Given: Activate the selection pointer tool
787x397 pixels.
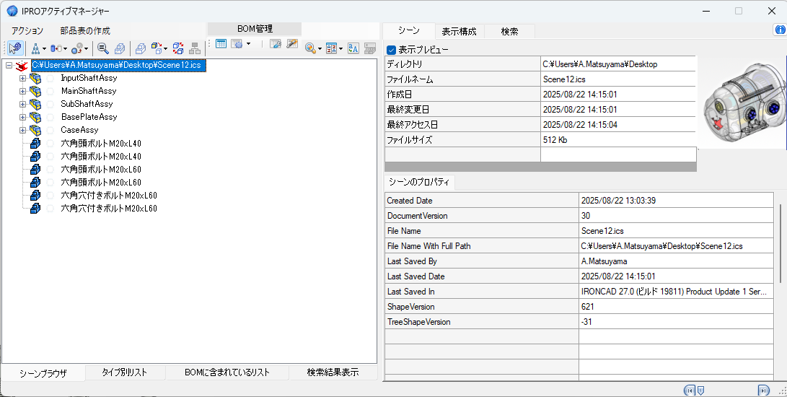Looking at the screenshot, I should coord(15,48).
